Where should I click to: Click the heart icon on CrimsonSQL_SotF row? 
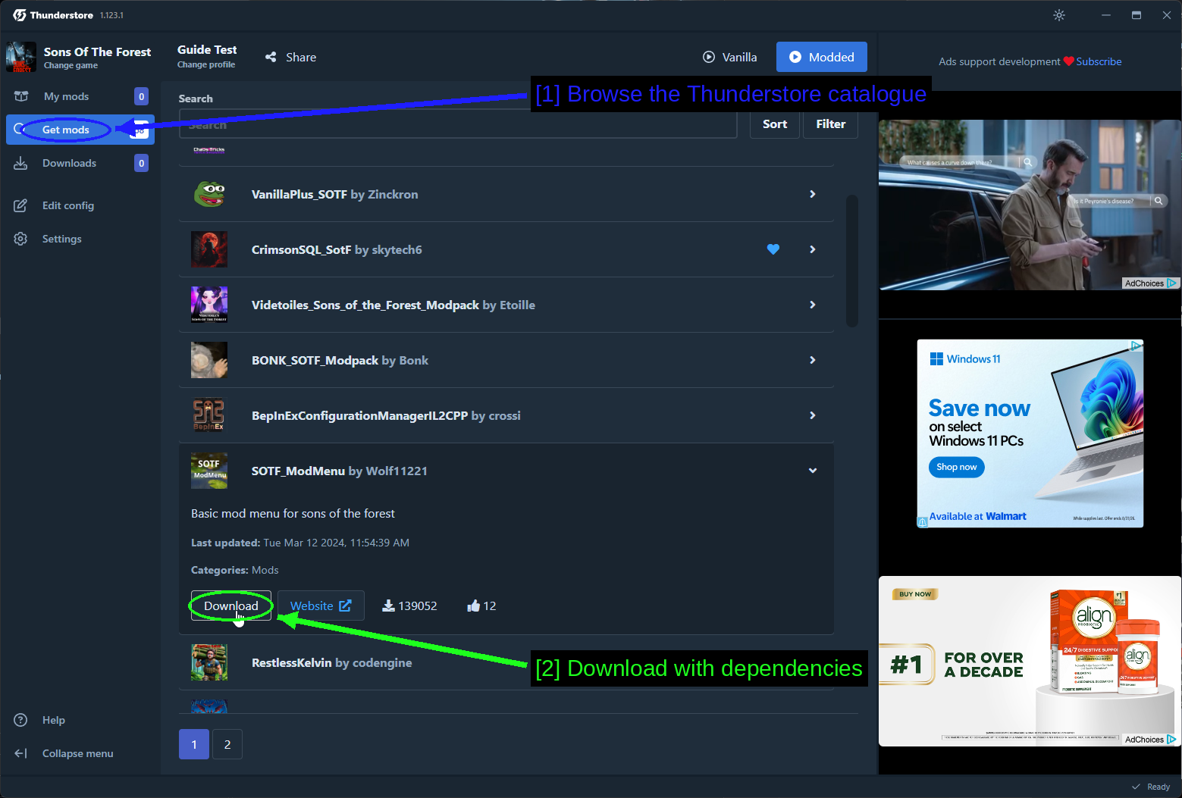(x=773, y=249)
